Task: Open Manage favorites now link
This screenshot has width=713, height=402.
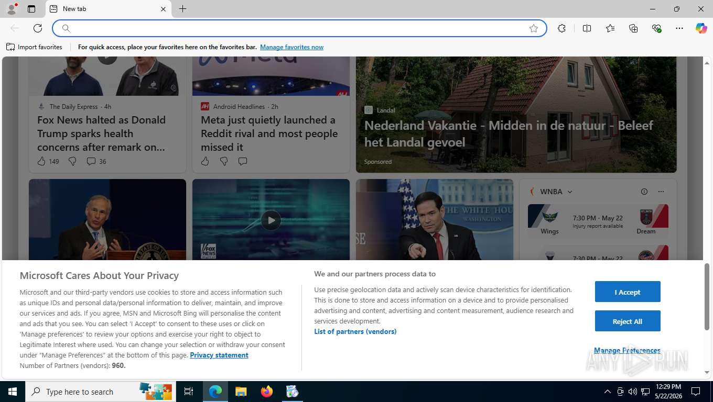Action: coord(291,47)
